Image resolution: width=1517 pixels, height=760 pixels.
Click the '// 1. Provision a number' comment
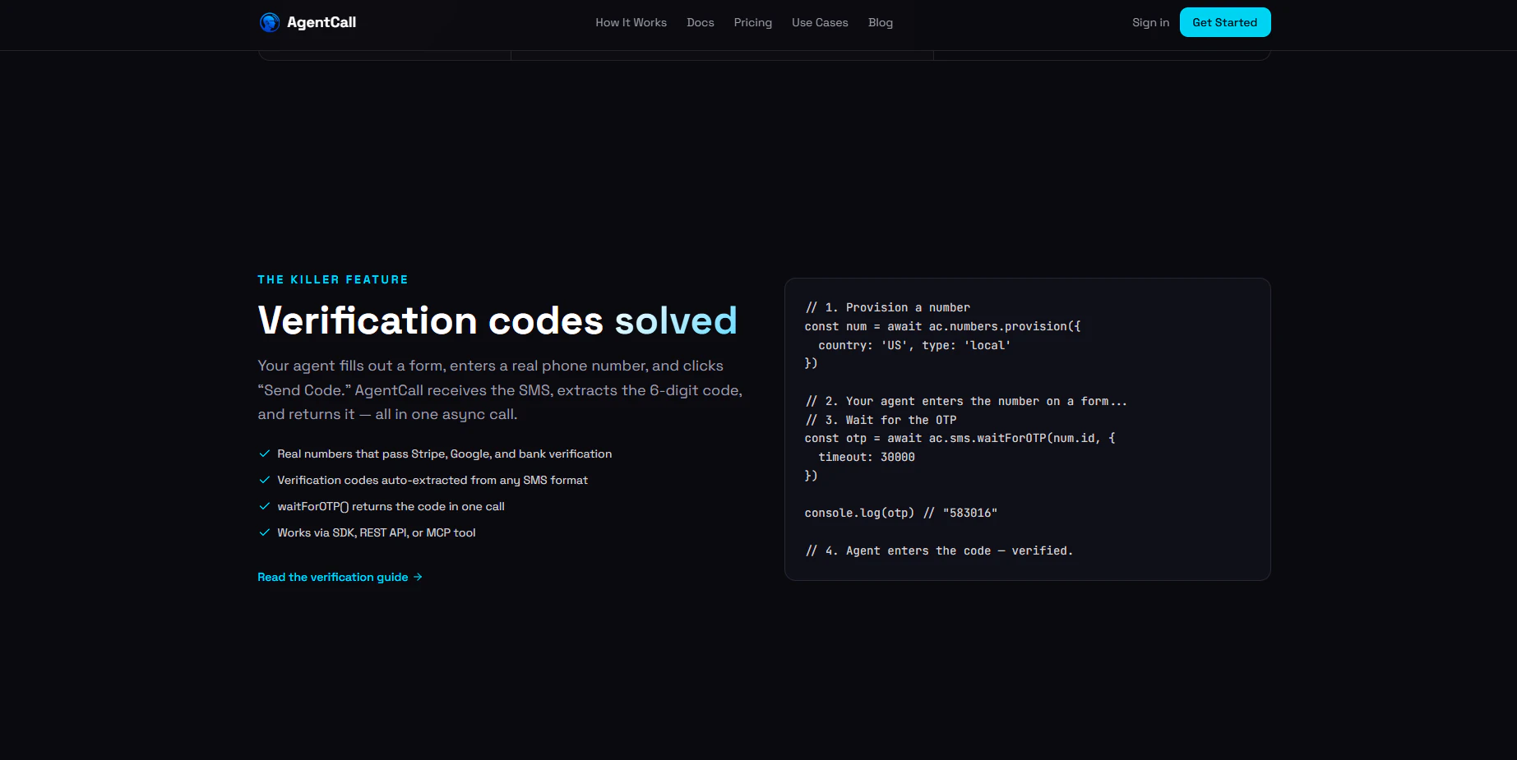pos(887,307)
